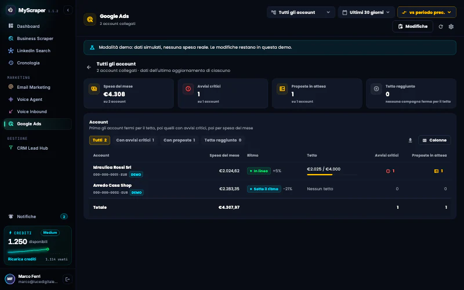Click the Email Marketing at-sign icon
464x290 pixels.
click(x=11, y=86)
